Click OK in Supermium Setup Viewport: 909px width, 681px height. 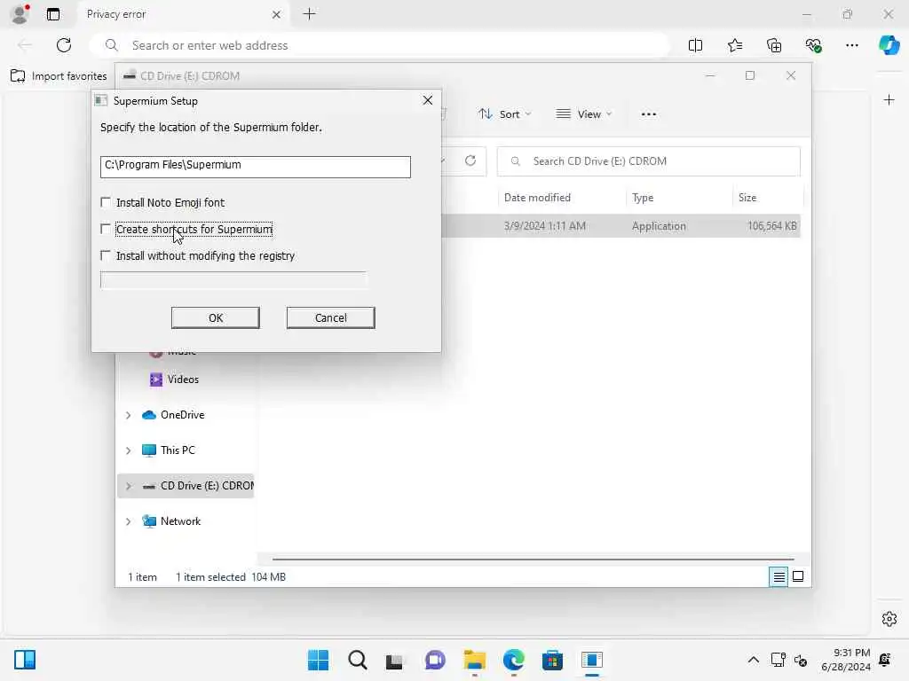click(216, 318)
